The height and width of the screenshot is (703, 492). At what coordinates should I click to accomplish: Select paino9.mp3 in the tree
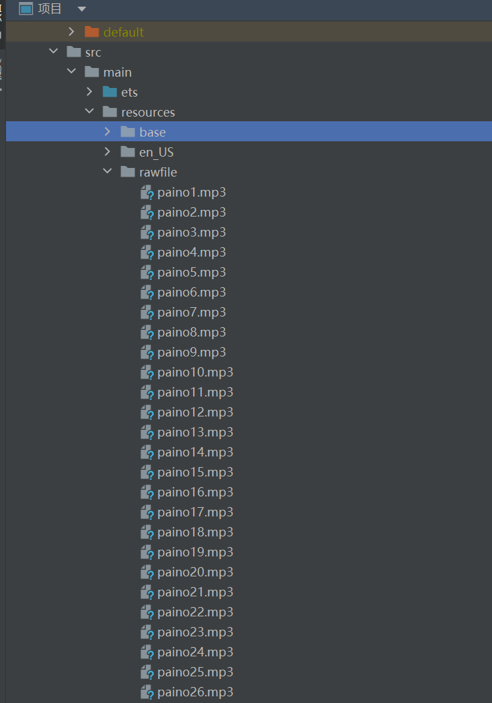coord(192,352)
